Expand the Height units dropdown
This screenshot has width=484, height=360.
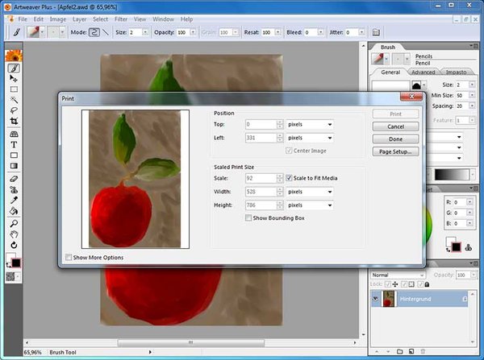(309, 205)
